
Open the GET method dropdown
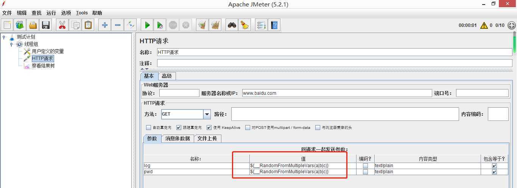[x=207, y=114]
